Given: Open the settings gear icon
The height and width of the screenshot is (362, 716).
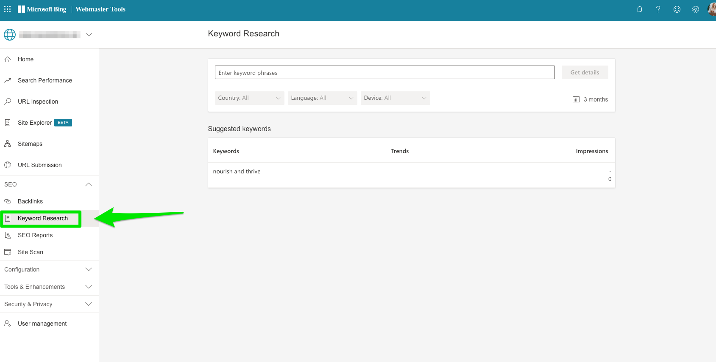Looking at the screenshot, I should 695,9.
